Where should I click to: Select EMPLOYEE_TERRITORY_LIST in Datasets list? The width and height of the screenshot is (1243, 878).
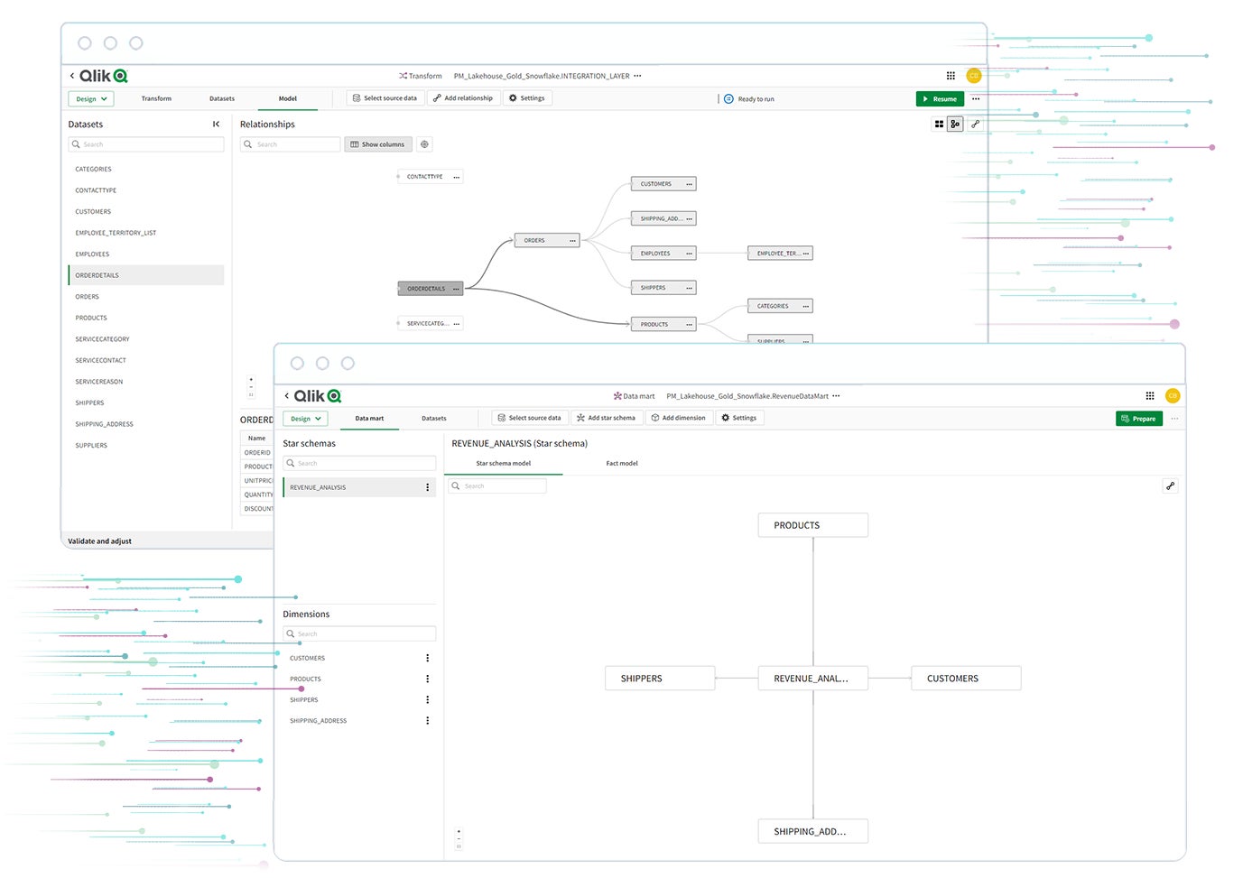click(x=146, y=233)
